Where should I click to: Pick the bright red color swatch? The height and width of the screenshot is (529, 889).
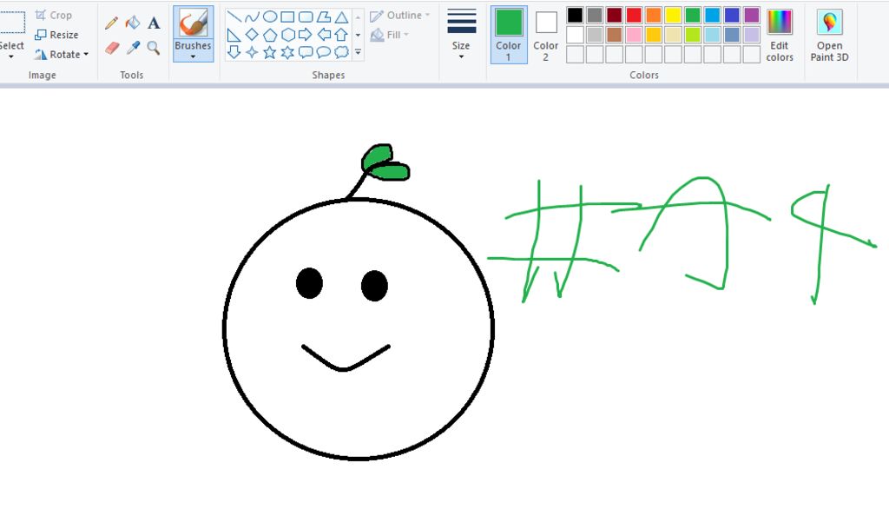(x=634, y=15)
